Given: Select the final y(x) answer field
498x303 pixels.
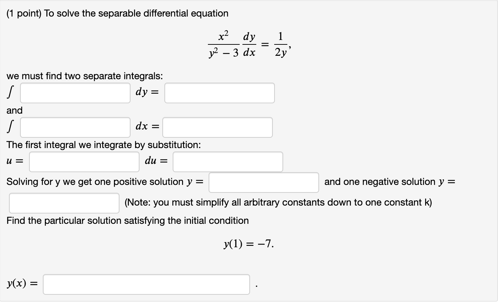Looking at the screenshot, I should point(146,284).
